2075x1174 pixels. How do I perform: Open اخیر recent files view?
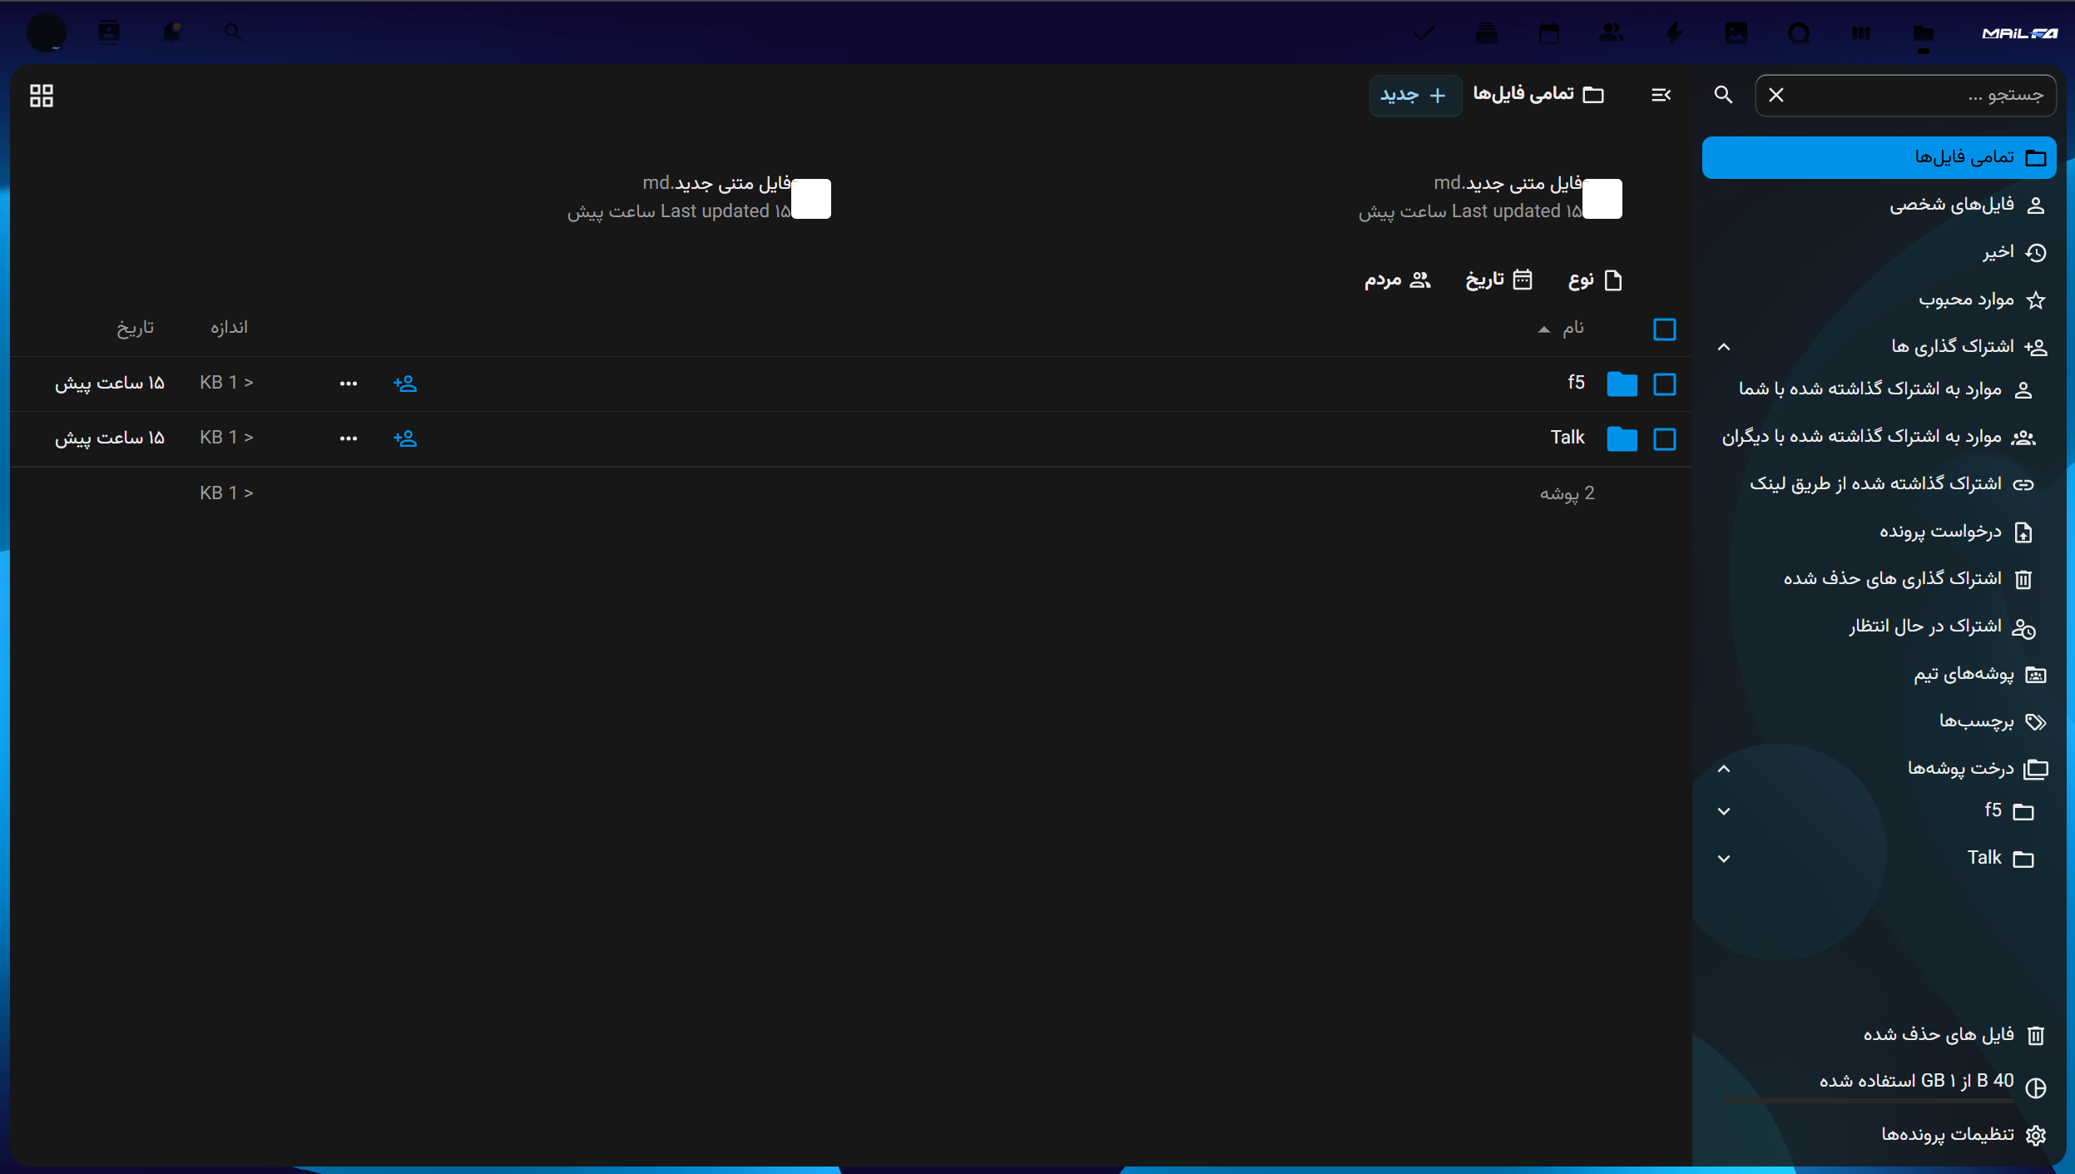click(1879, 252)
